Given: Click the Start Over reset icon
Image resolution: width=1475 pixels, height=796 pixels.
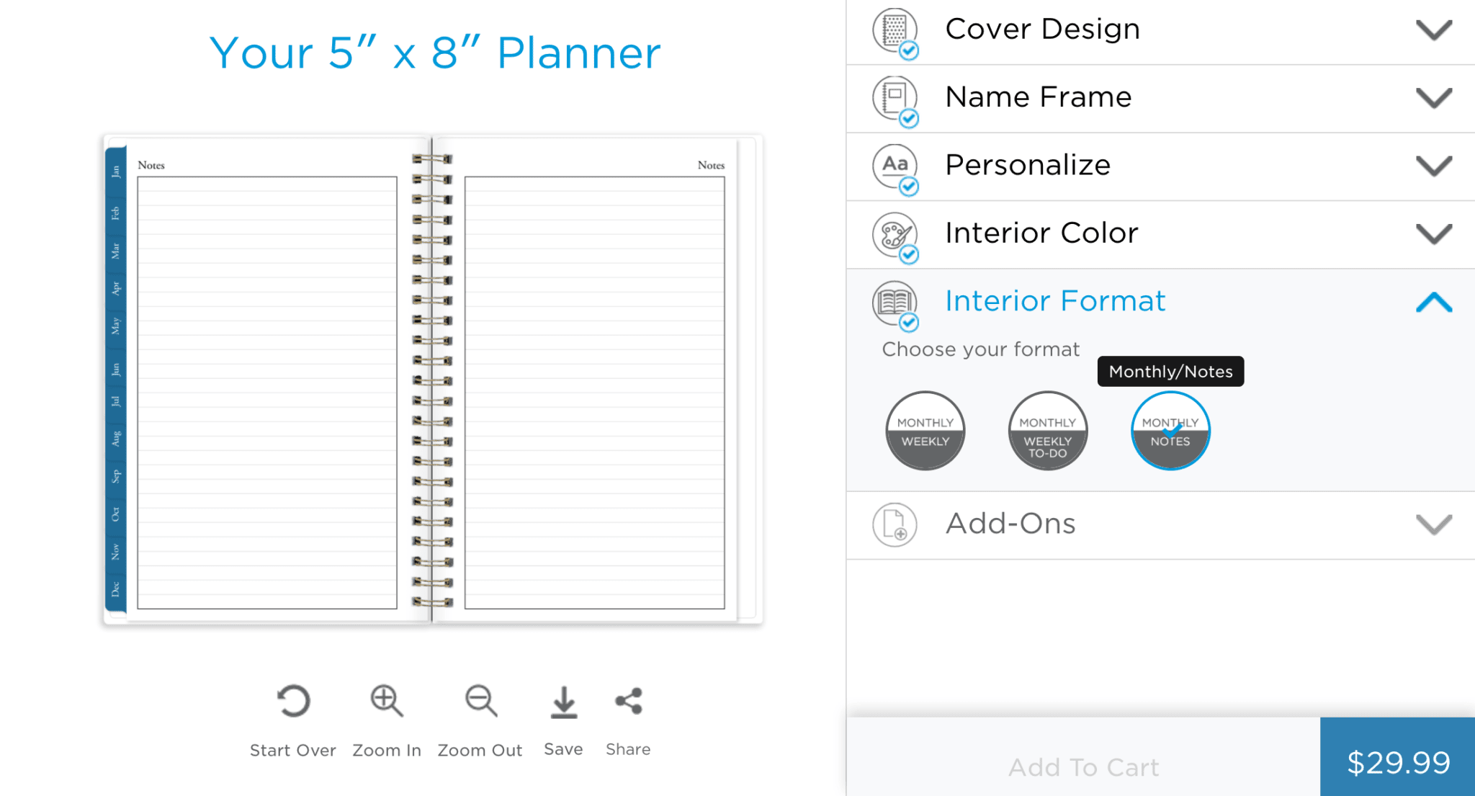Looking at the screenshot, I should click(293, 701).
